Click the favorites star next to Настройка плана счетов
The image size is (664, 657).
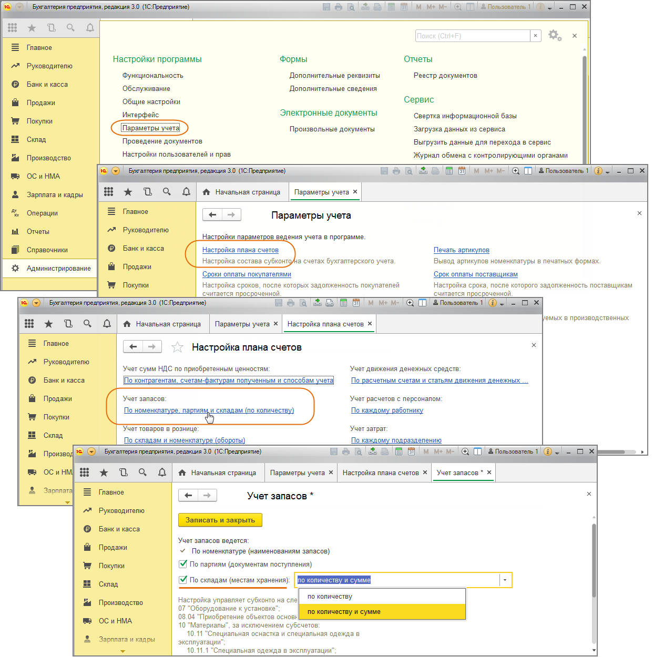click(x=178, y=347)
